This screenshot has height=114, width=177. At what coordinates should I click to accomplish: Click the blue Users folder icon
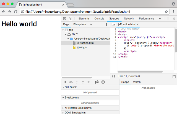pyautogui.click(x=72, y=39)
